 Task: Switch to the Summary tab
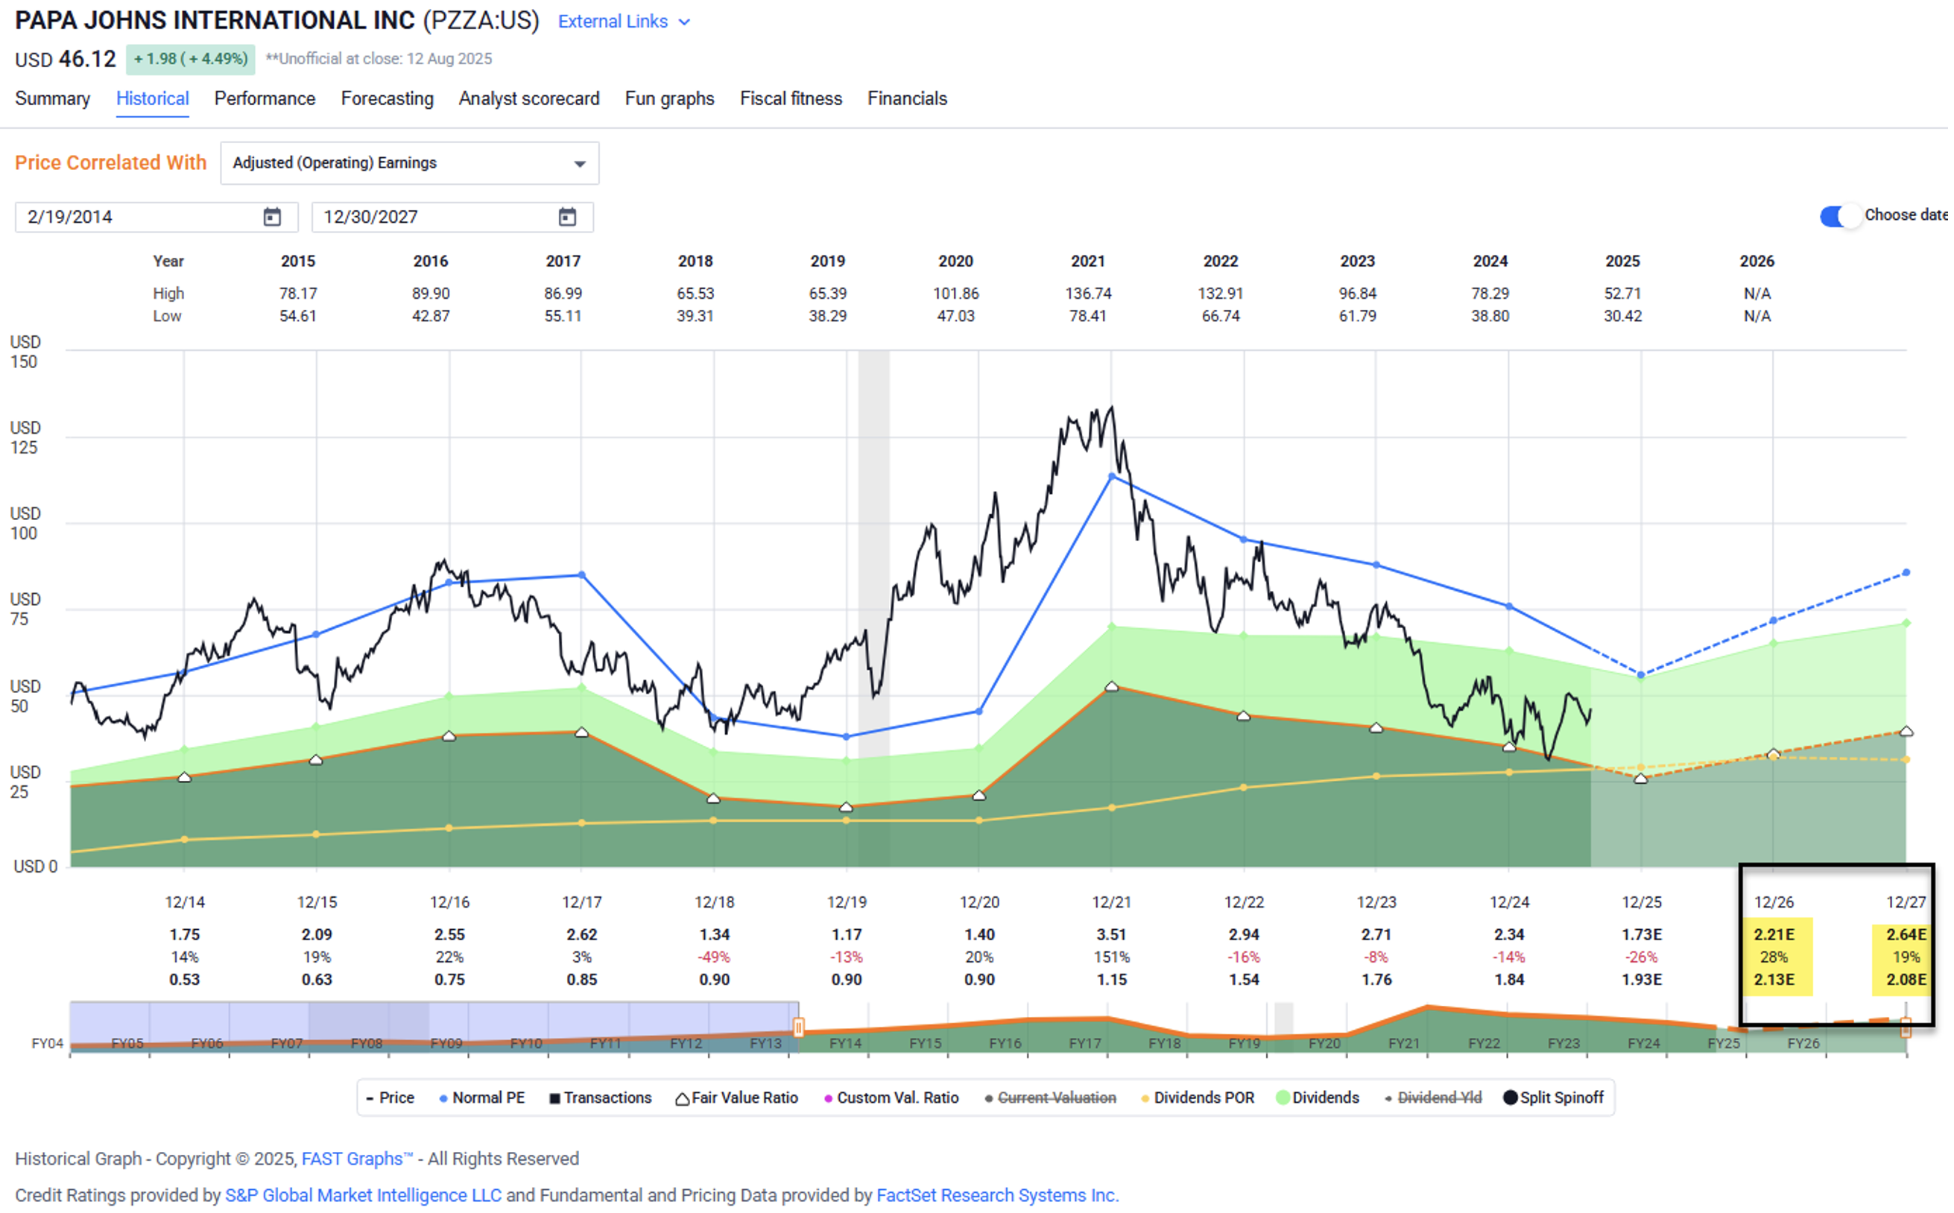coord(52,98)
